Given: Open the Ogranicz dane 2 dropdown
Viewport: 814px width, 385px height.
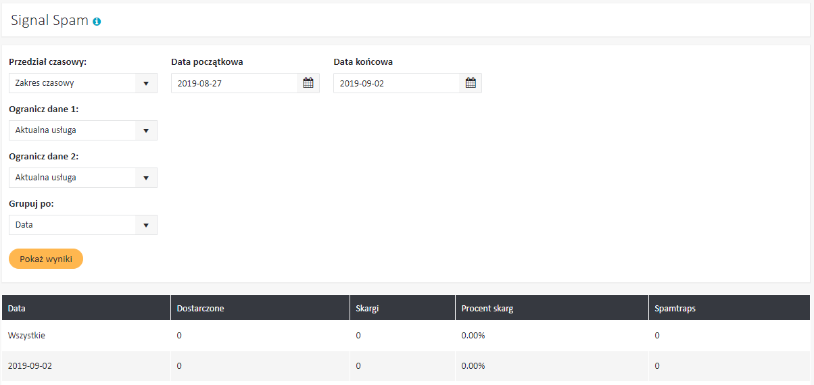Looking at the screenshot, I should point(82,178).
